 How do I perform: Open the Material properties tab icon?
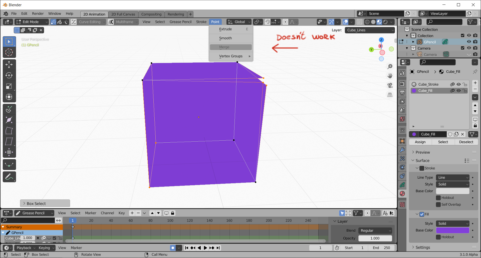point(402,194)
